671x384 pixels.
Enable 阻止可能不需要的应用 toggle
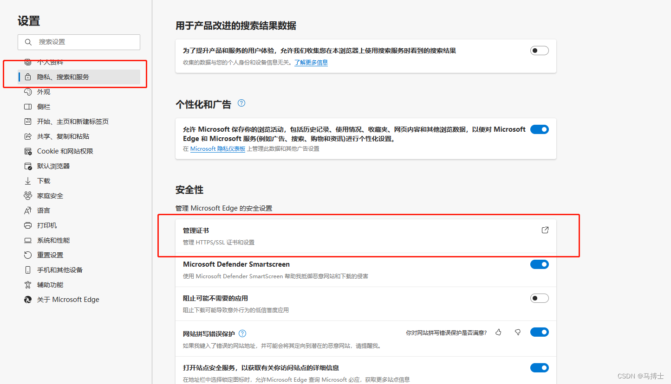coord(539,298)
